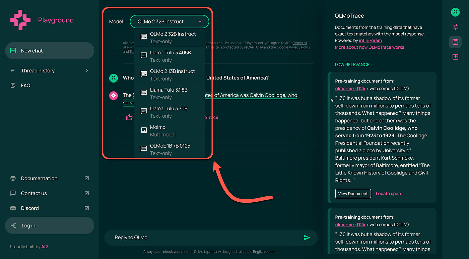Click olmo-mix-1124 link in first document
Image resolution: width=469 pixels, height=259 pixels.
pos(350,89)
